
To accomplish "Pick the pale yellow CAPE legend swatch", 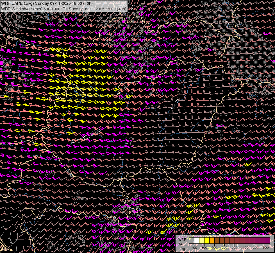I will (202, 241).
